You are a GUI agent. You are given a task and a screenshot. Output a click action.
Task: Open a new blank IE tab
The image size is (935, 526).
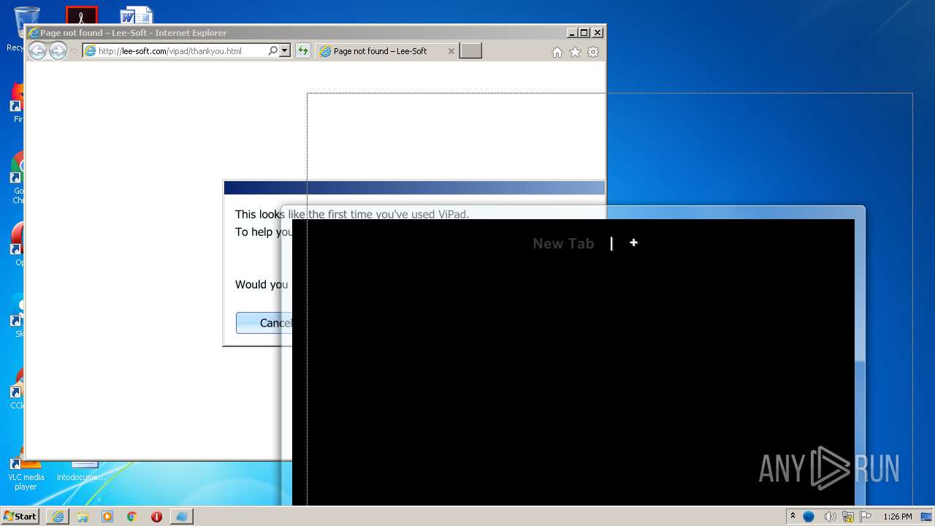click(x=470, y=51)
